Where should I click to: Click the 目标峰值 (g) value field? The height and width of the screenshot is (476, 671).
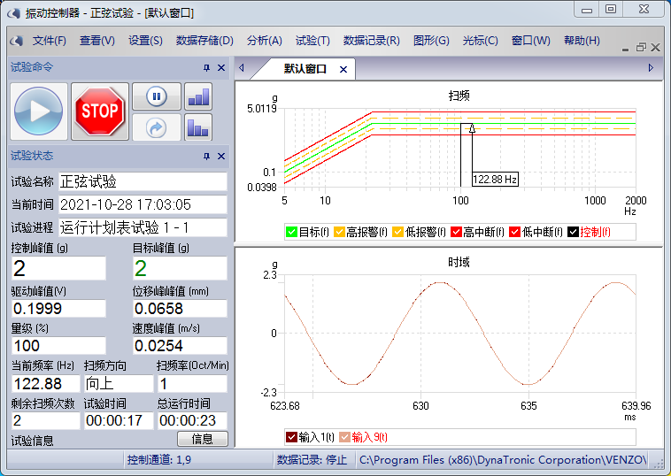coord(180,268)
